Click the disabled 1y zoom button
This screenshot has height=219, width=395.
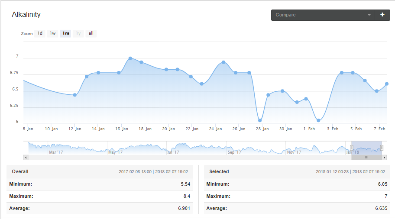point(78,33)
